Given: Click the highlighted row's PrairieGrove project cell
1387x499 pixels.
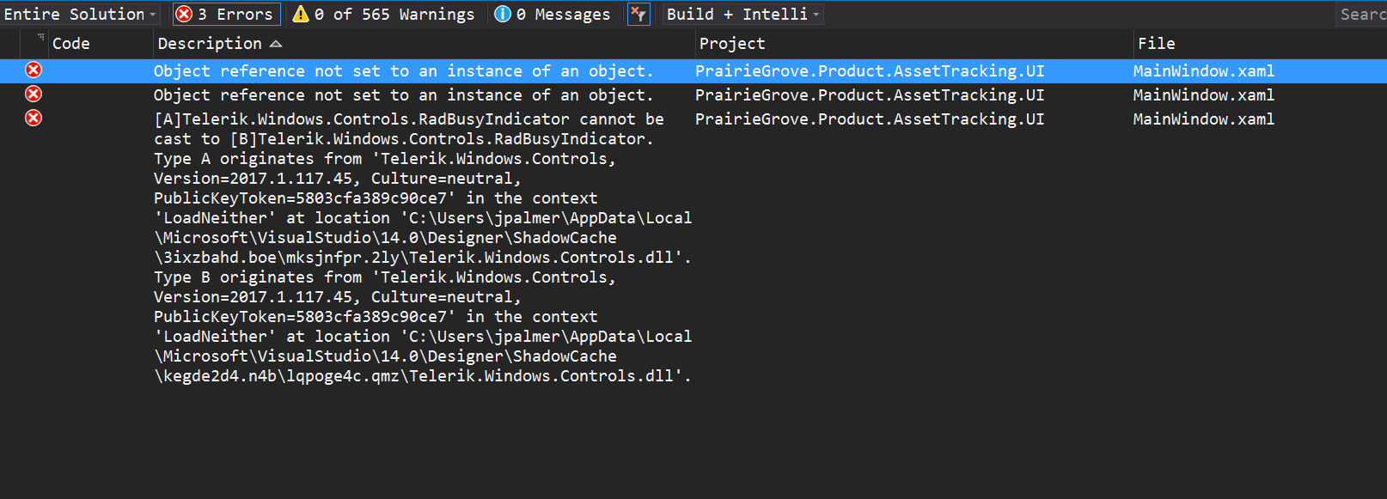Looking at the screenshot, I should coord(870,71).
